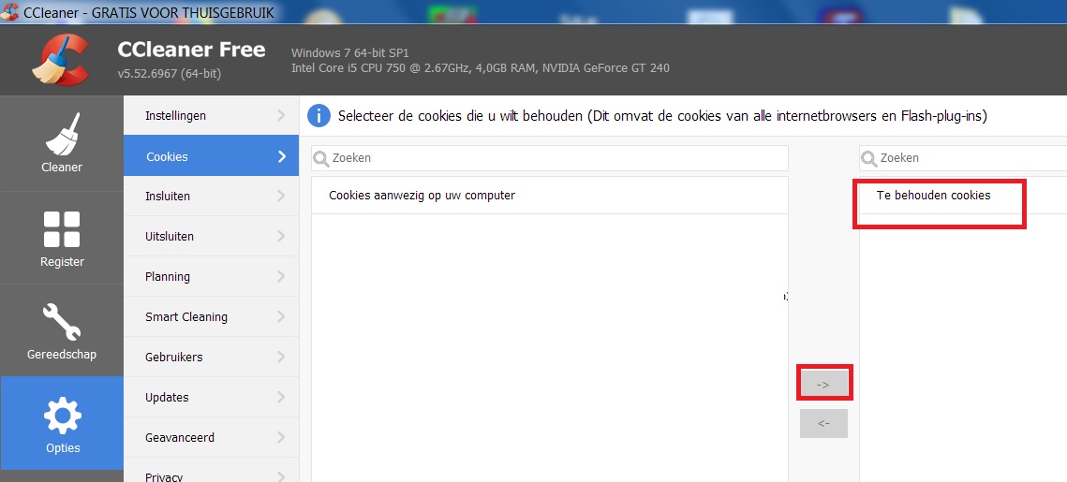Click the chevron beside Updates
Screen dimensions: 1067x482
click(281, 397)
